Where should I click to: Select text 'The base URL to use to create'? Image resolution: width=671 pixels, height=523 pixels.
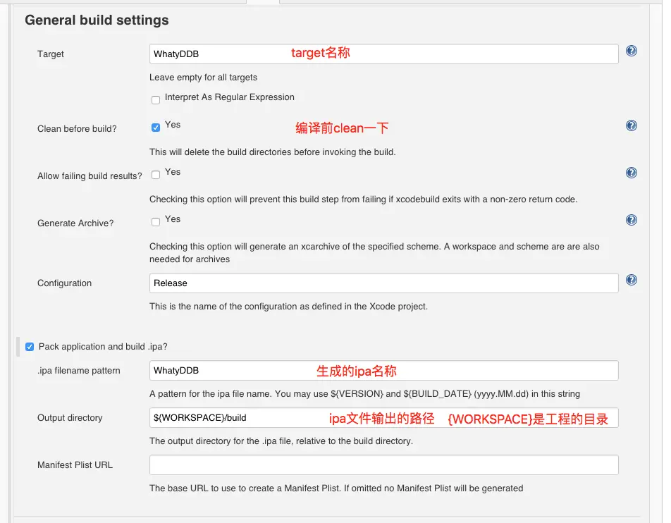336,488
